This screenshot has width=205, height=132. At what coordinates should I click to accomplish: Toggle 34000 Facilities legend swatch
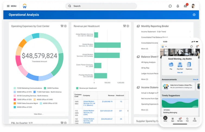pyautogui.click(x=45, y=88)
